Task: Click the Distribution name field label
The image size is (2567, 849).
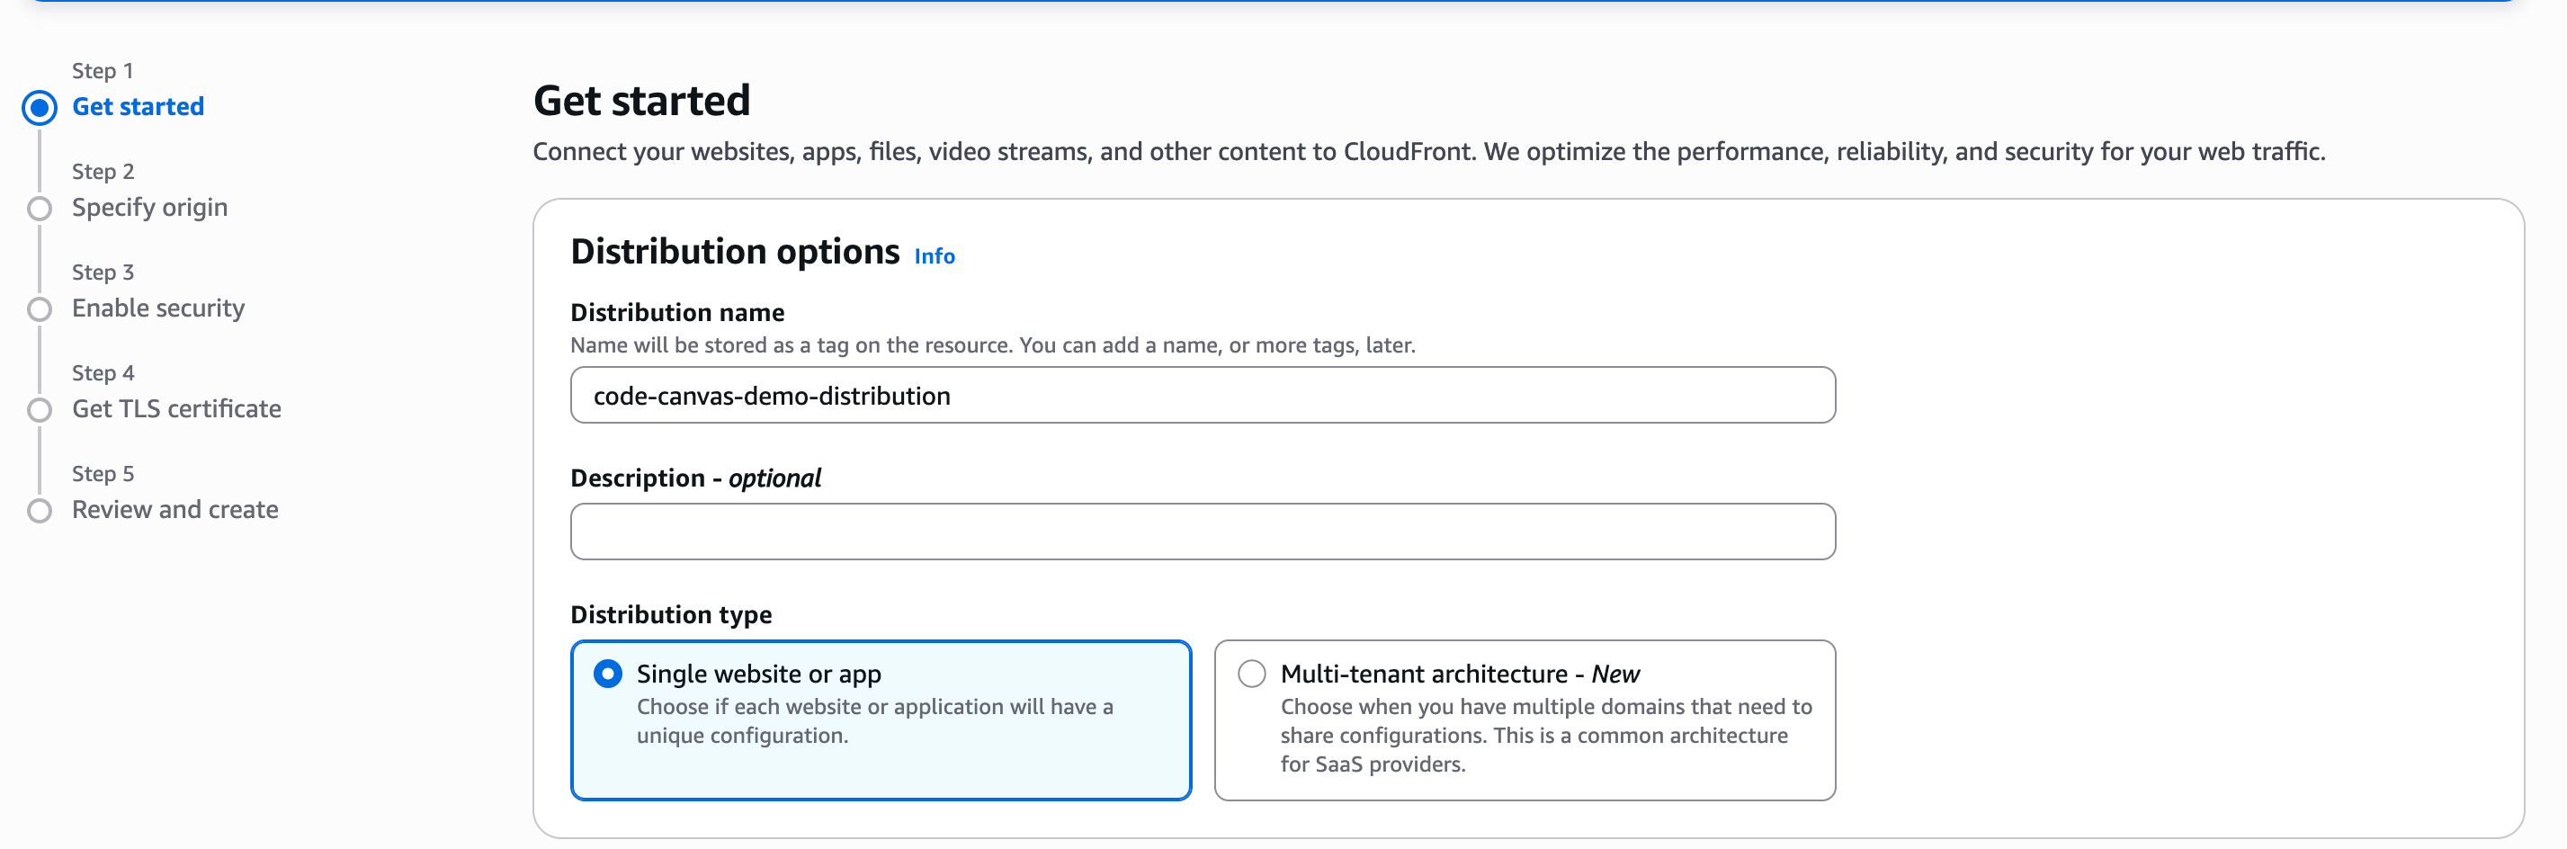Action: (x=676, y=313)
